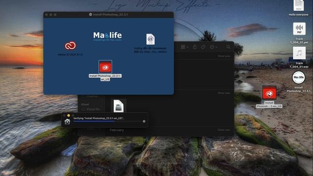This screenshot has width=313, height=176.
Task: Open the Gatekeeper guide webloc file
Action: pyautogui.click(x=150, y=39)
